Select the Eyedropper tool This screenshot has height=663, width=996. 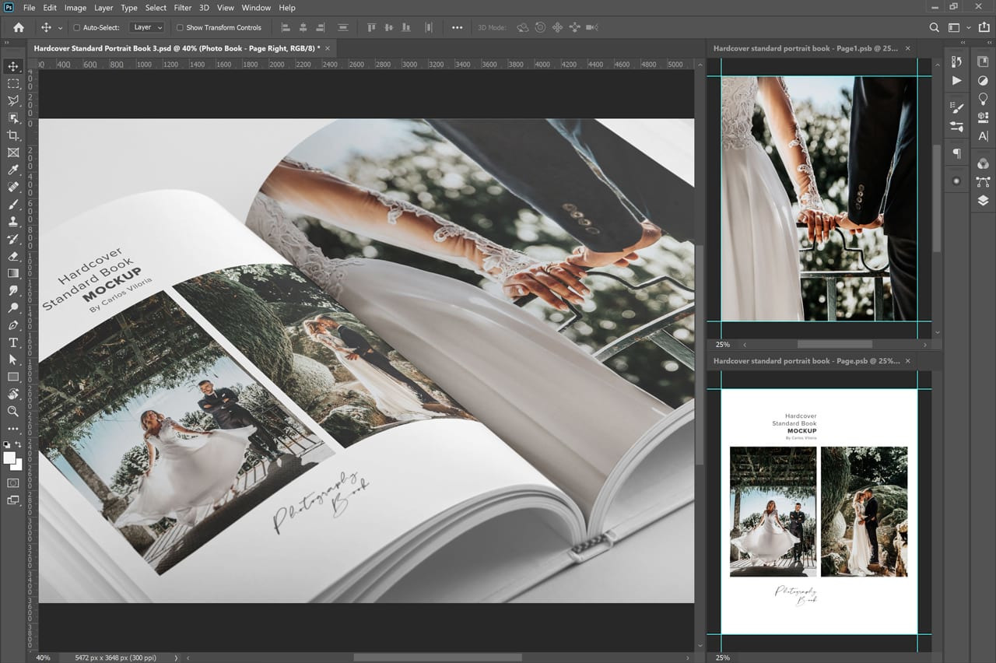13,170
